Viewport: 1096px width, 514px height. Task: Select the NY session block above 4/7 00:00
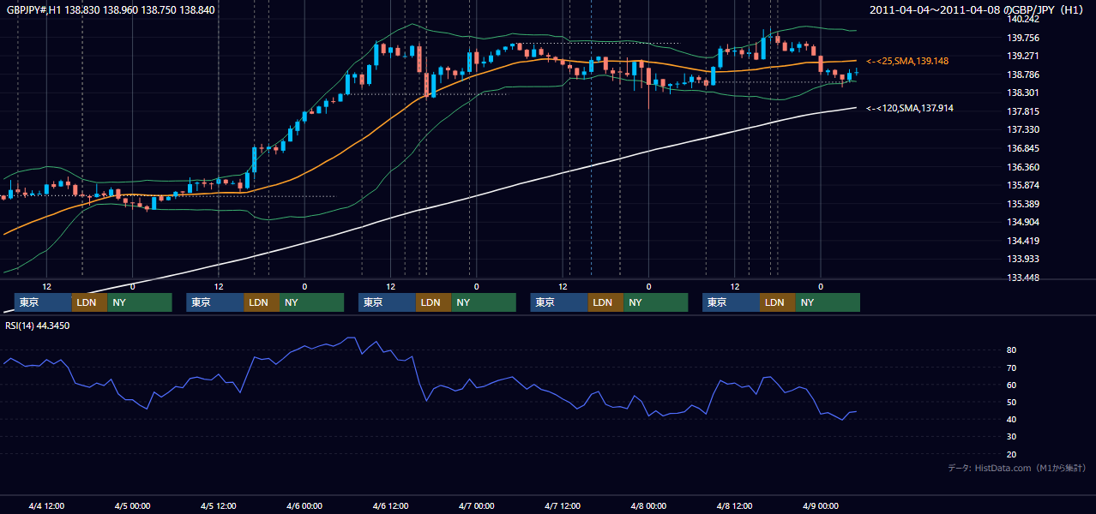[484, 302]
